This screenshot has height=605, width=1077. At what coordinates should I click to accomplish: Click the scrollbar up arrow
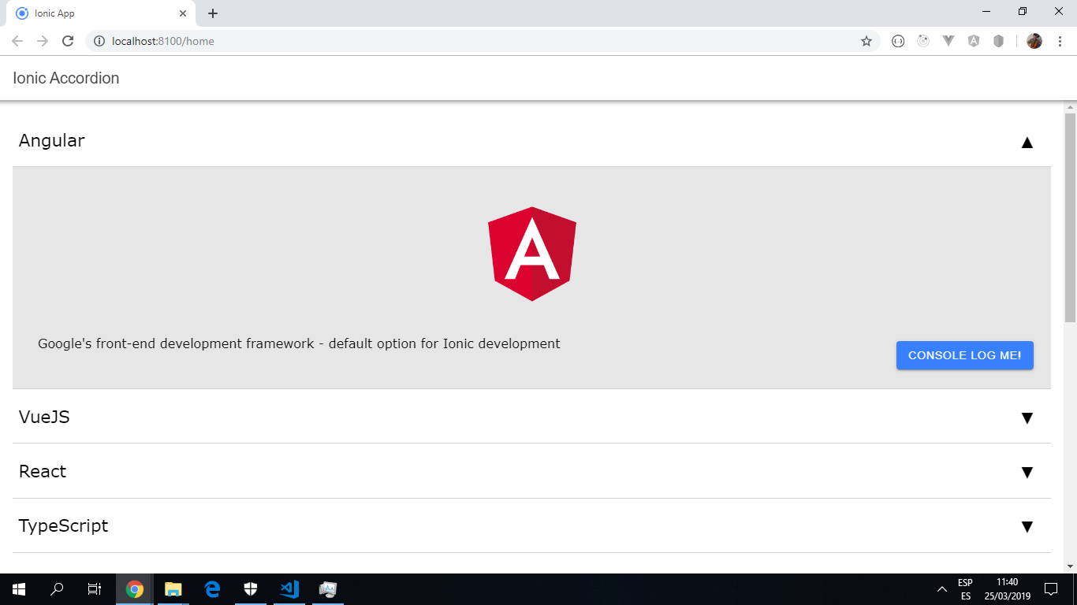click(x=1070, y=107)
